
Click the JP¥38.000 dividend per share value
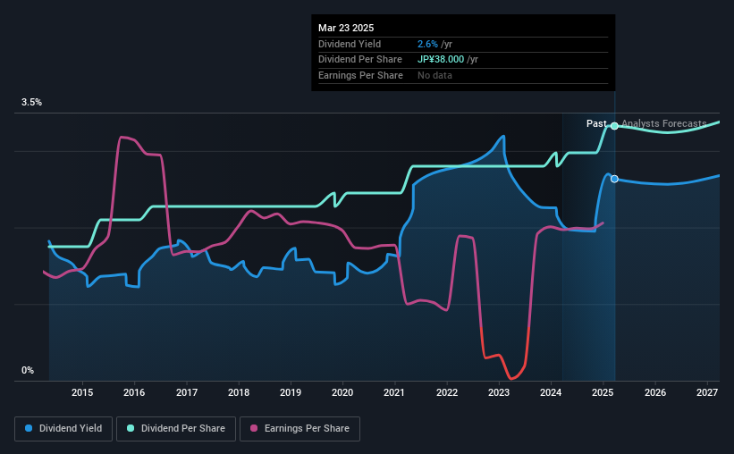pos(441,60)
